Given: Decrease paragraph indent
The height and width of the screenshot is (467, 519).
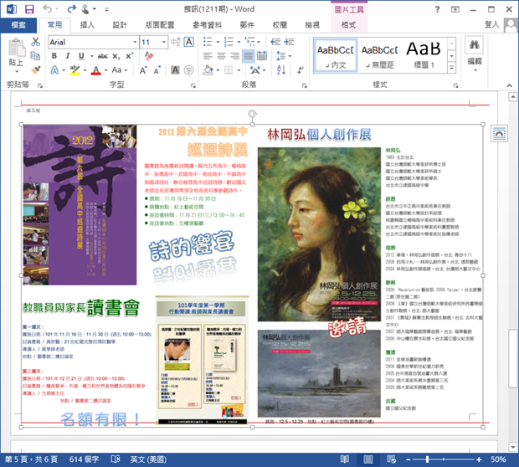Looking at the screenshot, I should pyautogui.click(x=275, y=42).
